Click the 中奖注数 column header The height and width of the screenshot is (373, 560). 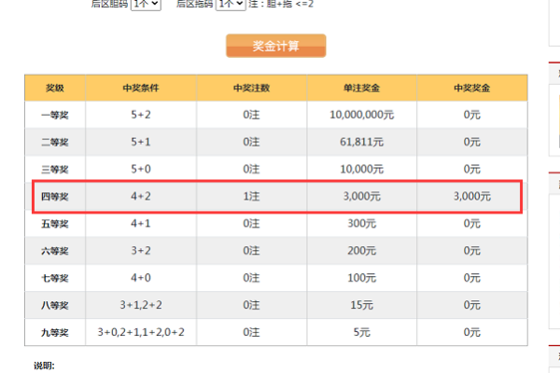click(251, 88)
